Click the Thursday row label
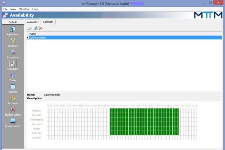Image resolution: width=225 pixels, height=150 pixels. pyautogui.click(x=37, y=124)
